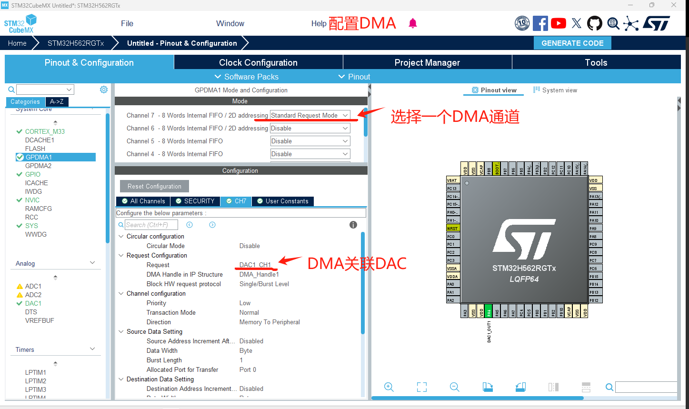Open the ST Facebook page icon
689x409 pixels.
[540, 23]
